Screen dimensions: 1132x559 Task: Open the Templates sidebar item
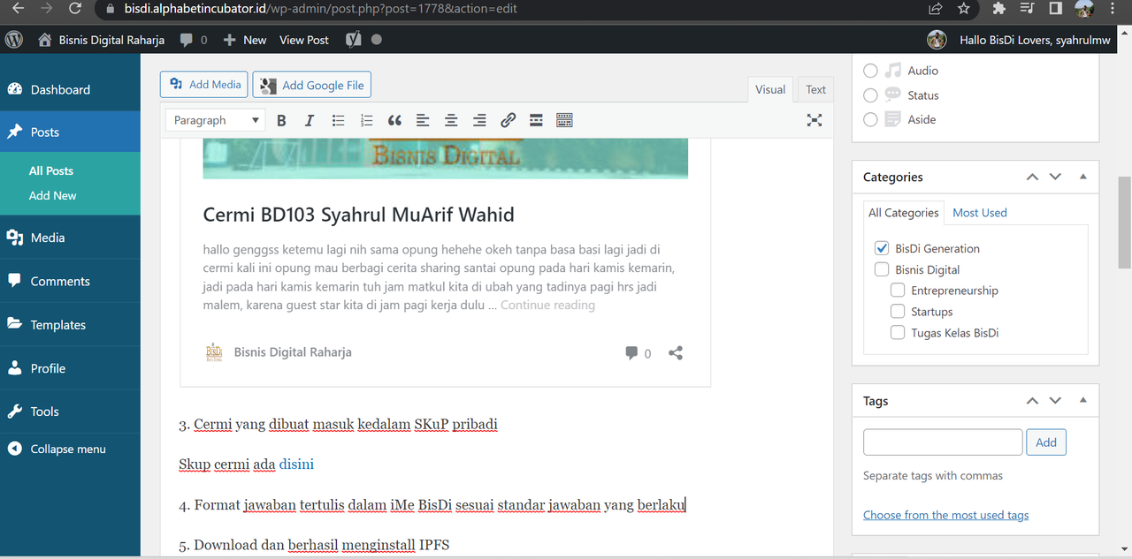tap(70, 325)
